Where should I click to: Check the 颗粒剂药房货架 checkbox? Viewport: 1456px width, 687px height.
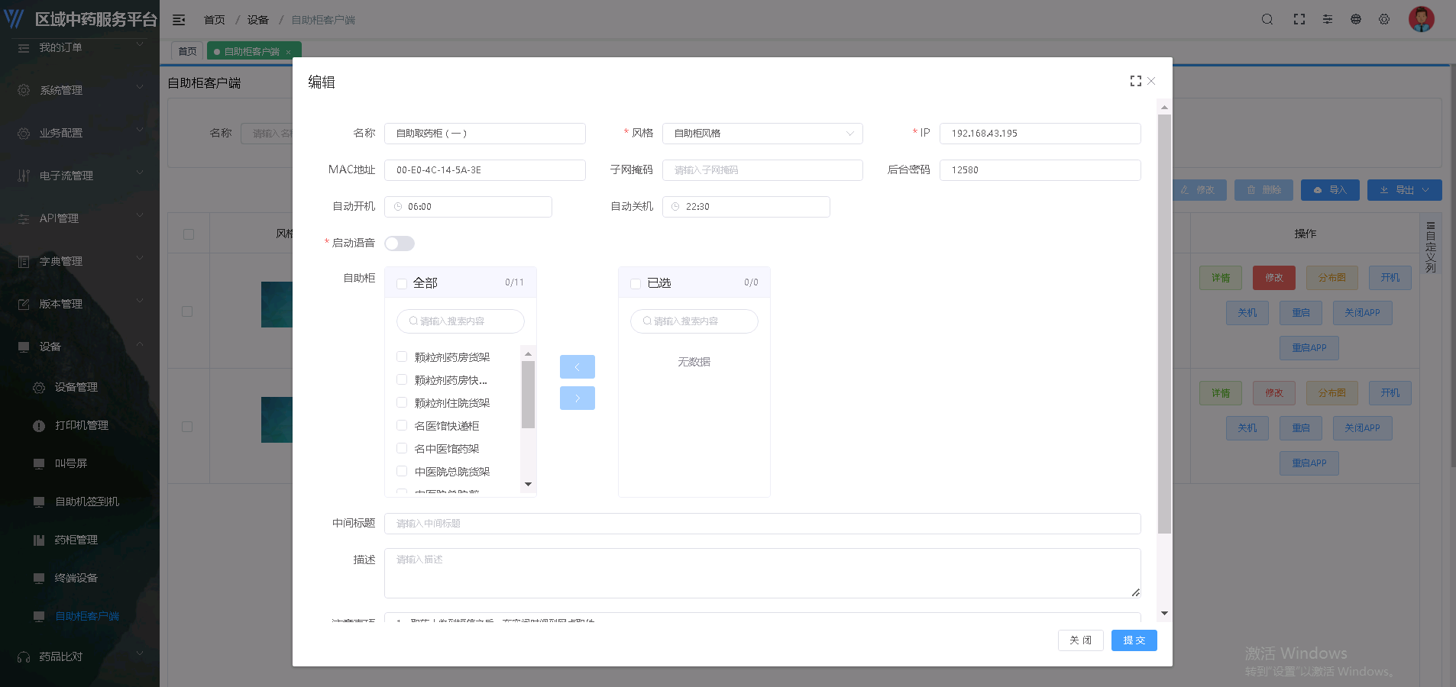tap(402, 356)
